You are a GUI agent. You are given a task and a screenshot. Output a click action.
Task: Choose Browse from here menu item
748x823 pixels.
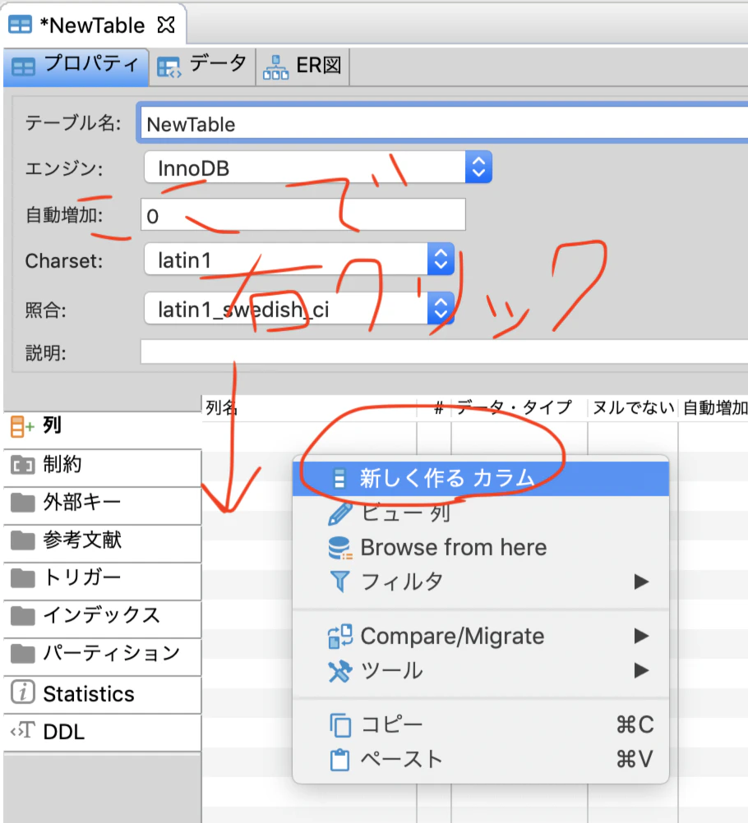[x=481, y=548]
